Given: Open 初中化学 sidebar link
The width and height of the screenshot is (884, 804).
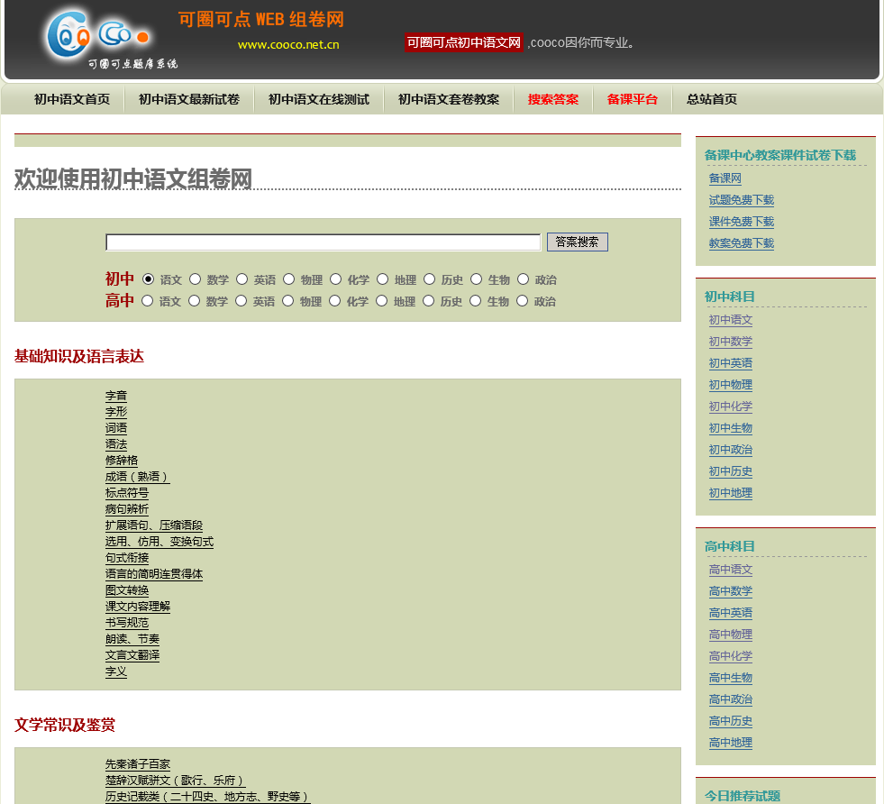Looking at the screenshot, I should [x=731, y=407].
